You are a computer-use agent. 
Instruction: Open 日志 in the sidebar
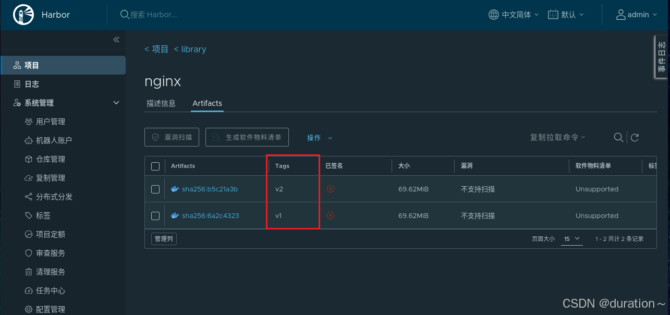click(63, 84)
